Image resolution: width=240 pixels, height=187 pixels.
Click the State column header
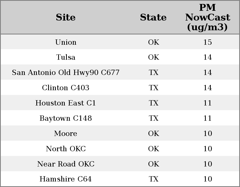(x=153, y=17)
